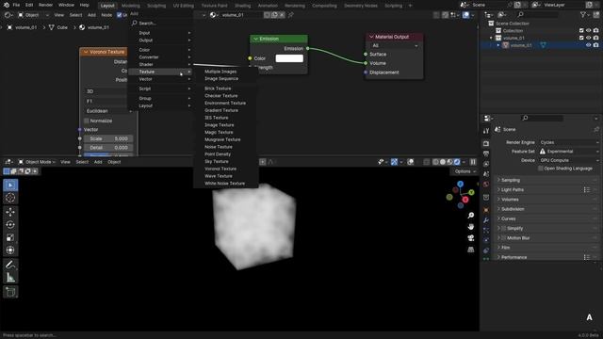Select the Select Box tool in viewport

10,186
